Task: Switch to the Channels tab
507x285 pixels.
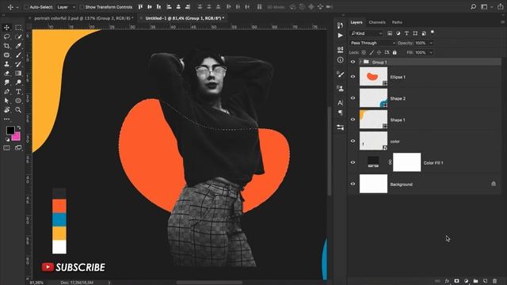Action: (x=377, y=22)
